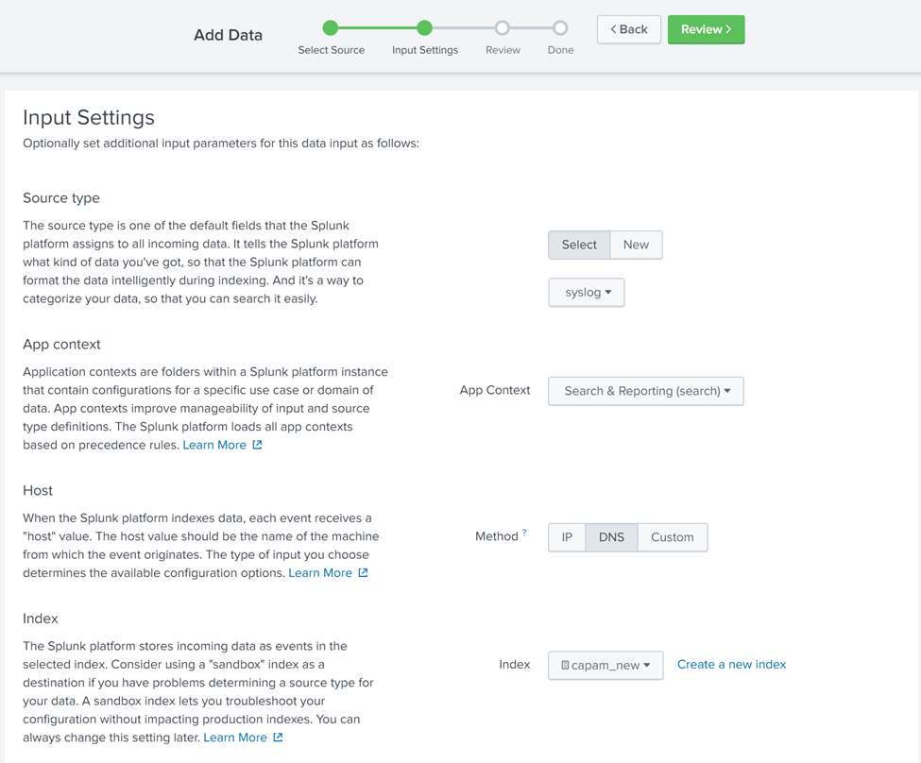Set host method to DNS
Screen dimensions: 921x763
tap(611, 537)
